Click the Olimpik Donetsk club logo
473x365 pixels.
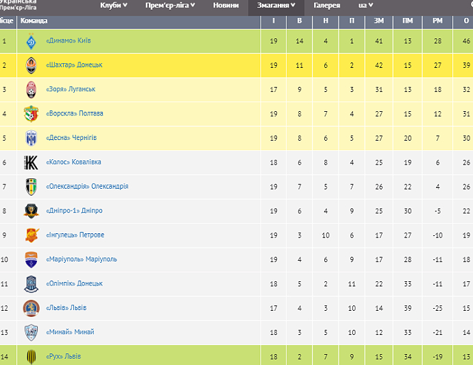pyautogui.click(x=30, y=283)
